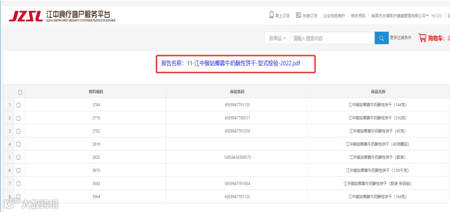Check the row with 物料编码 3964

[x=18, y=197]
